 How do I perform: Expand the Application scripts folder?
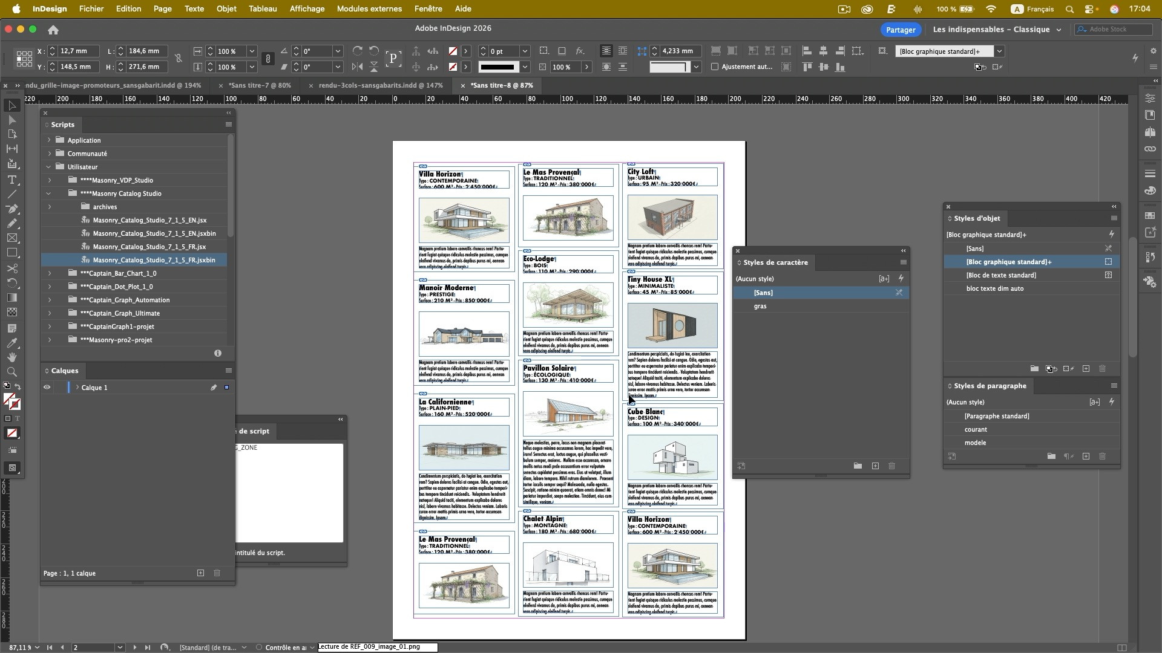coord(49,140)
